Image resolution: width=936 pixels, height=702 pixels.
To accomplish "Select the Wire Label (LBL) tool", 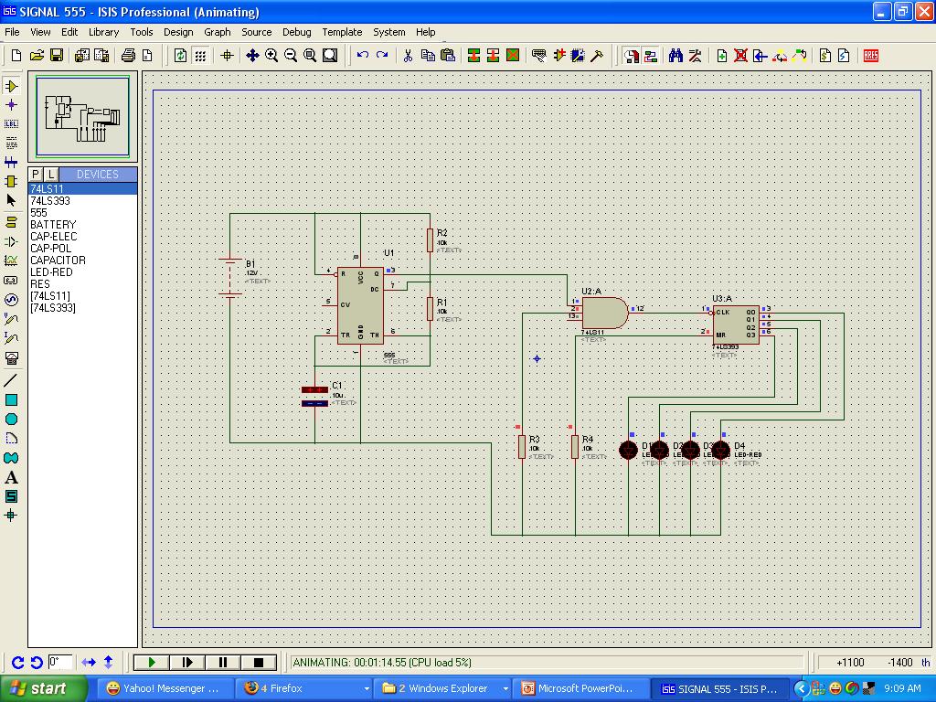I will pyautogui.click(x=11, y=124).
